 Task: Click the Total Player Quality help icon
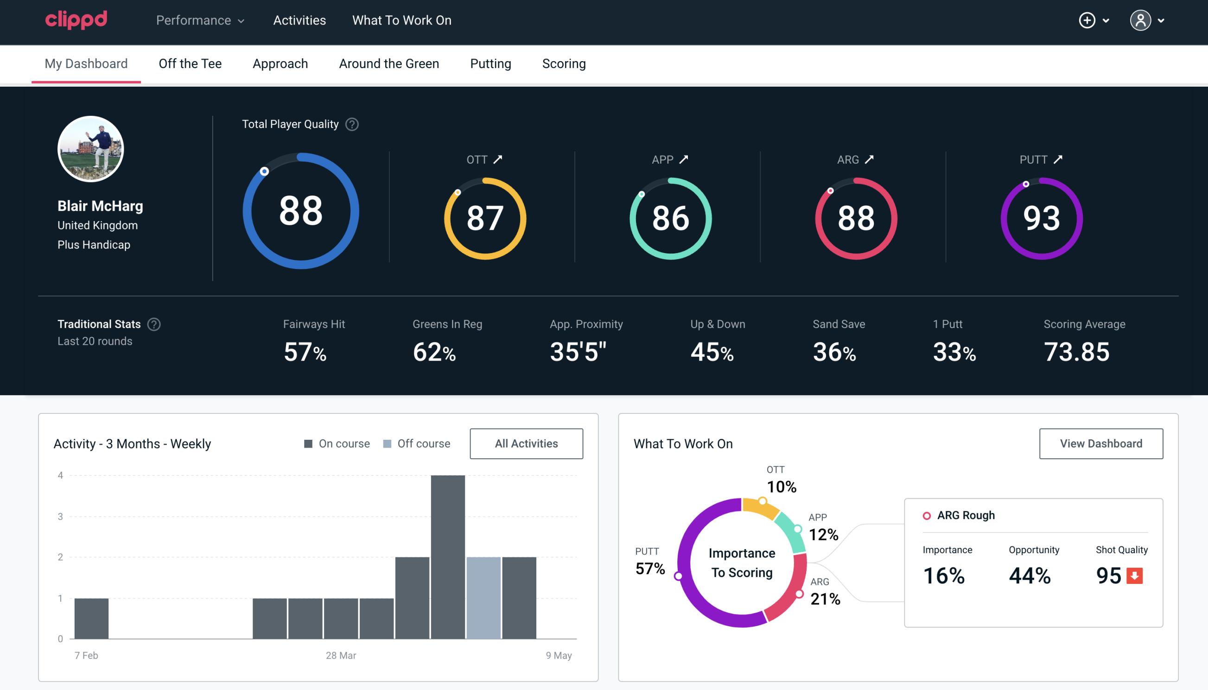[351, 124]
